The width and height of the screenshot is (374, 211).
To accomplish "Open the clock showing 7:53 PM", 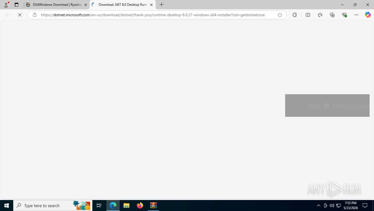I will (x=351, y=206).
